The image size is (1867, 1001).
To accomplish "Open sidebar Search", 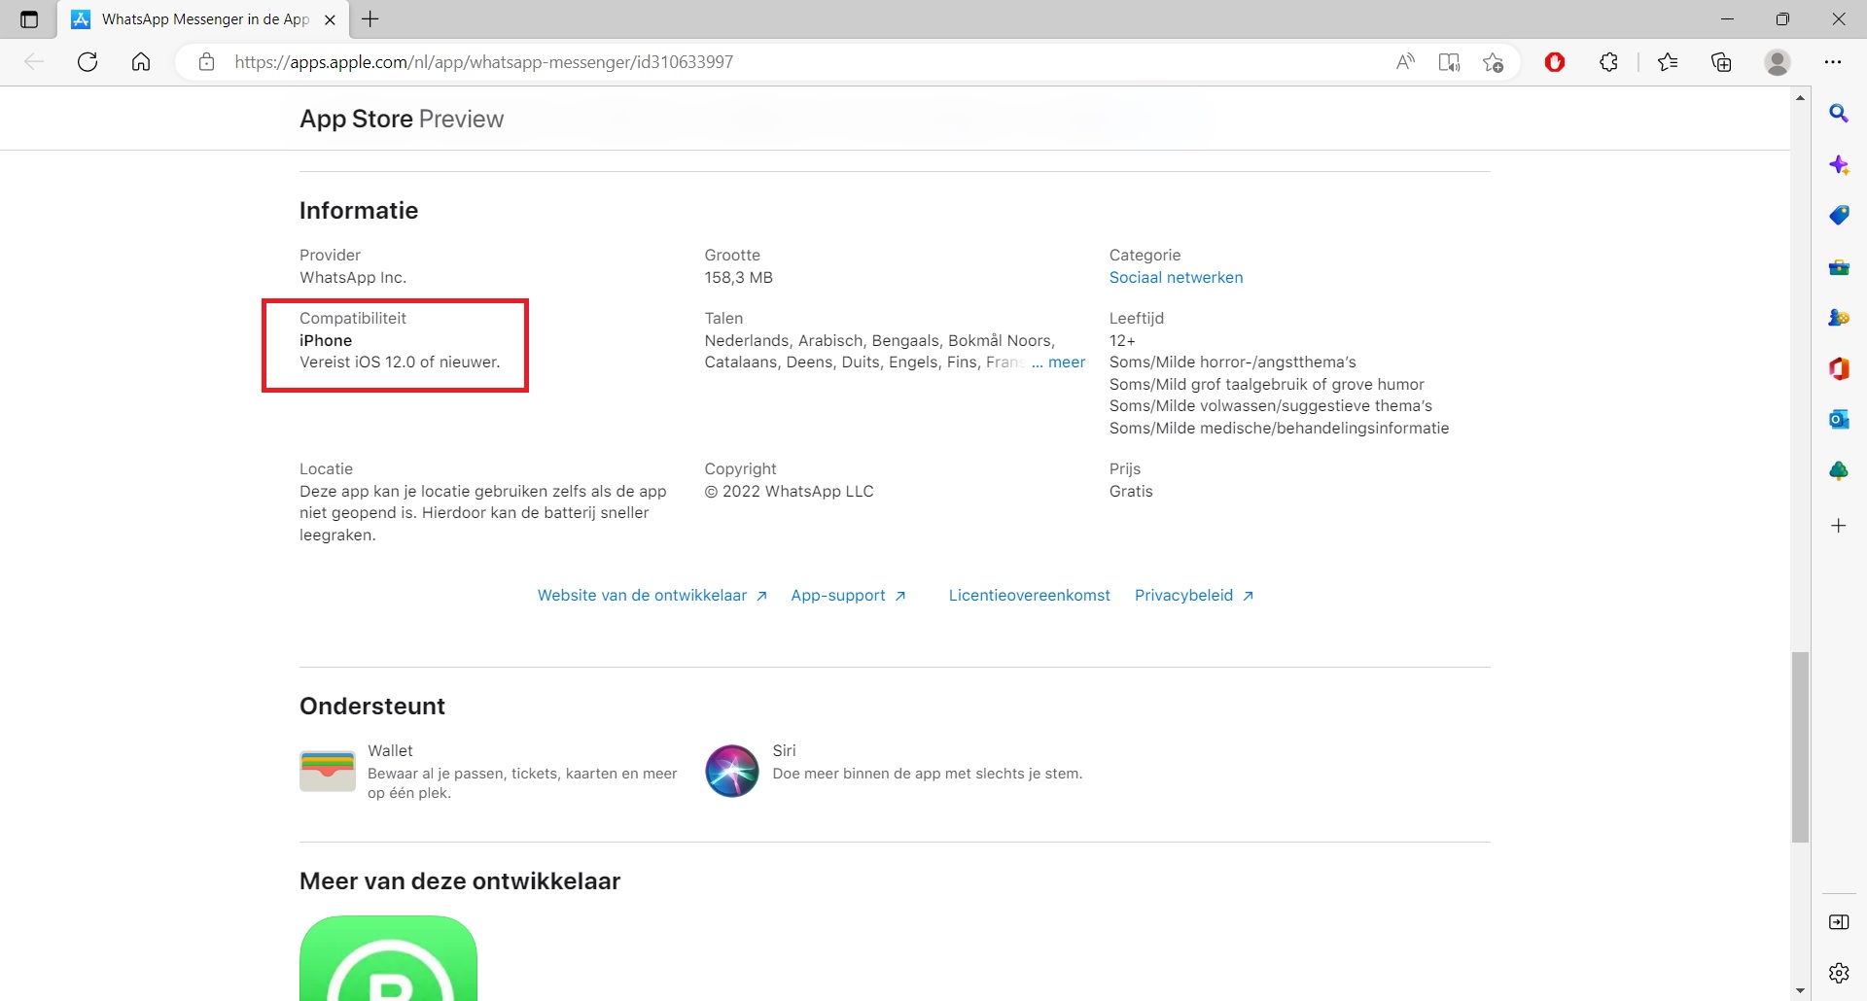I will pos(1839,114).
